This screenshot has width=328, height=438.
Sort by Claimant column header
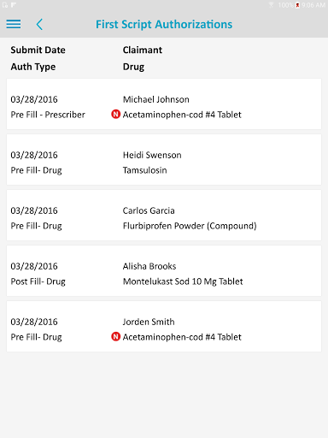pyautogui.click(x=143, y=50)
